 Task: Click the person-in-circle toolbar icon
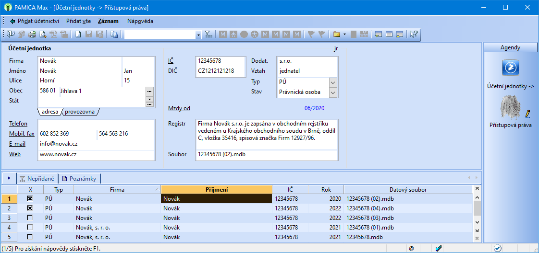pyautogui.click(x=255, y=34)
